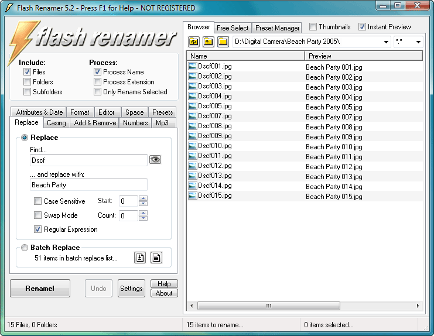Open the Settings button
Screen dimensions: 434x336
pos(131,288)
